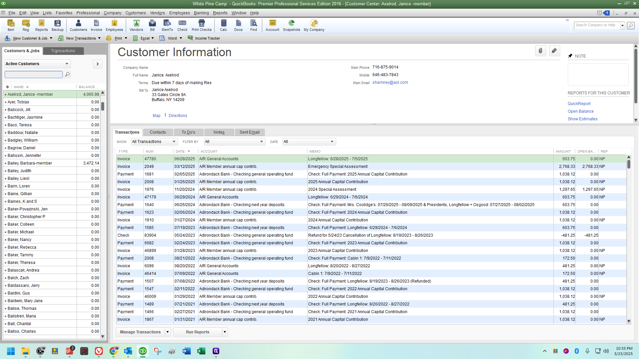Click the Manage Transactions button

coord(140,332)
